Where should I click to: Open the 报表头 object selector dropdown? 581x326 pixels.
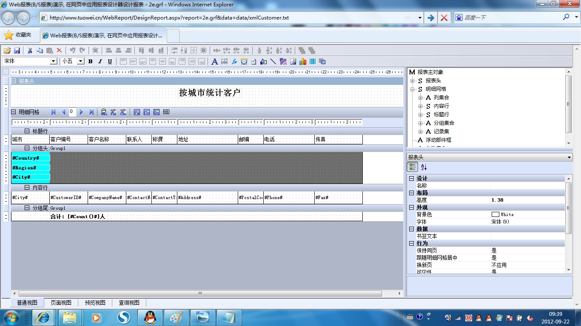click(x=570, y=157)
